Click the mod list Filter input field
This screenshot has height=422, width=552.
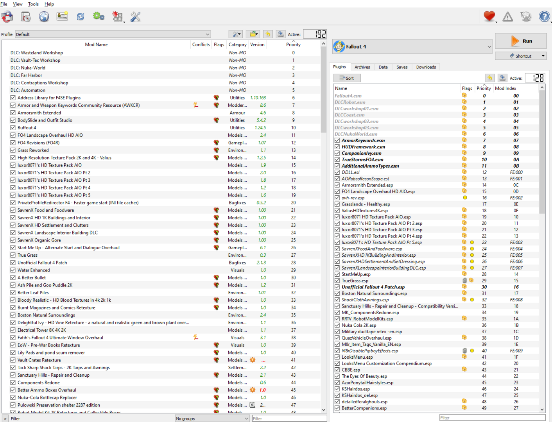click(289, 418)
